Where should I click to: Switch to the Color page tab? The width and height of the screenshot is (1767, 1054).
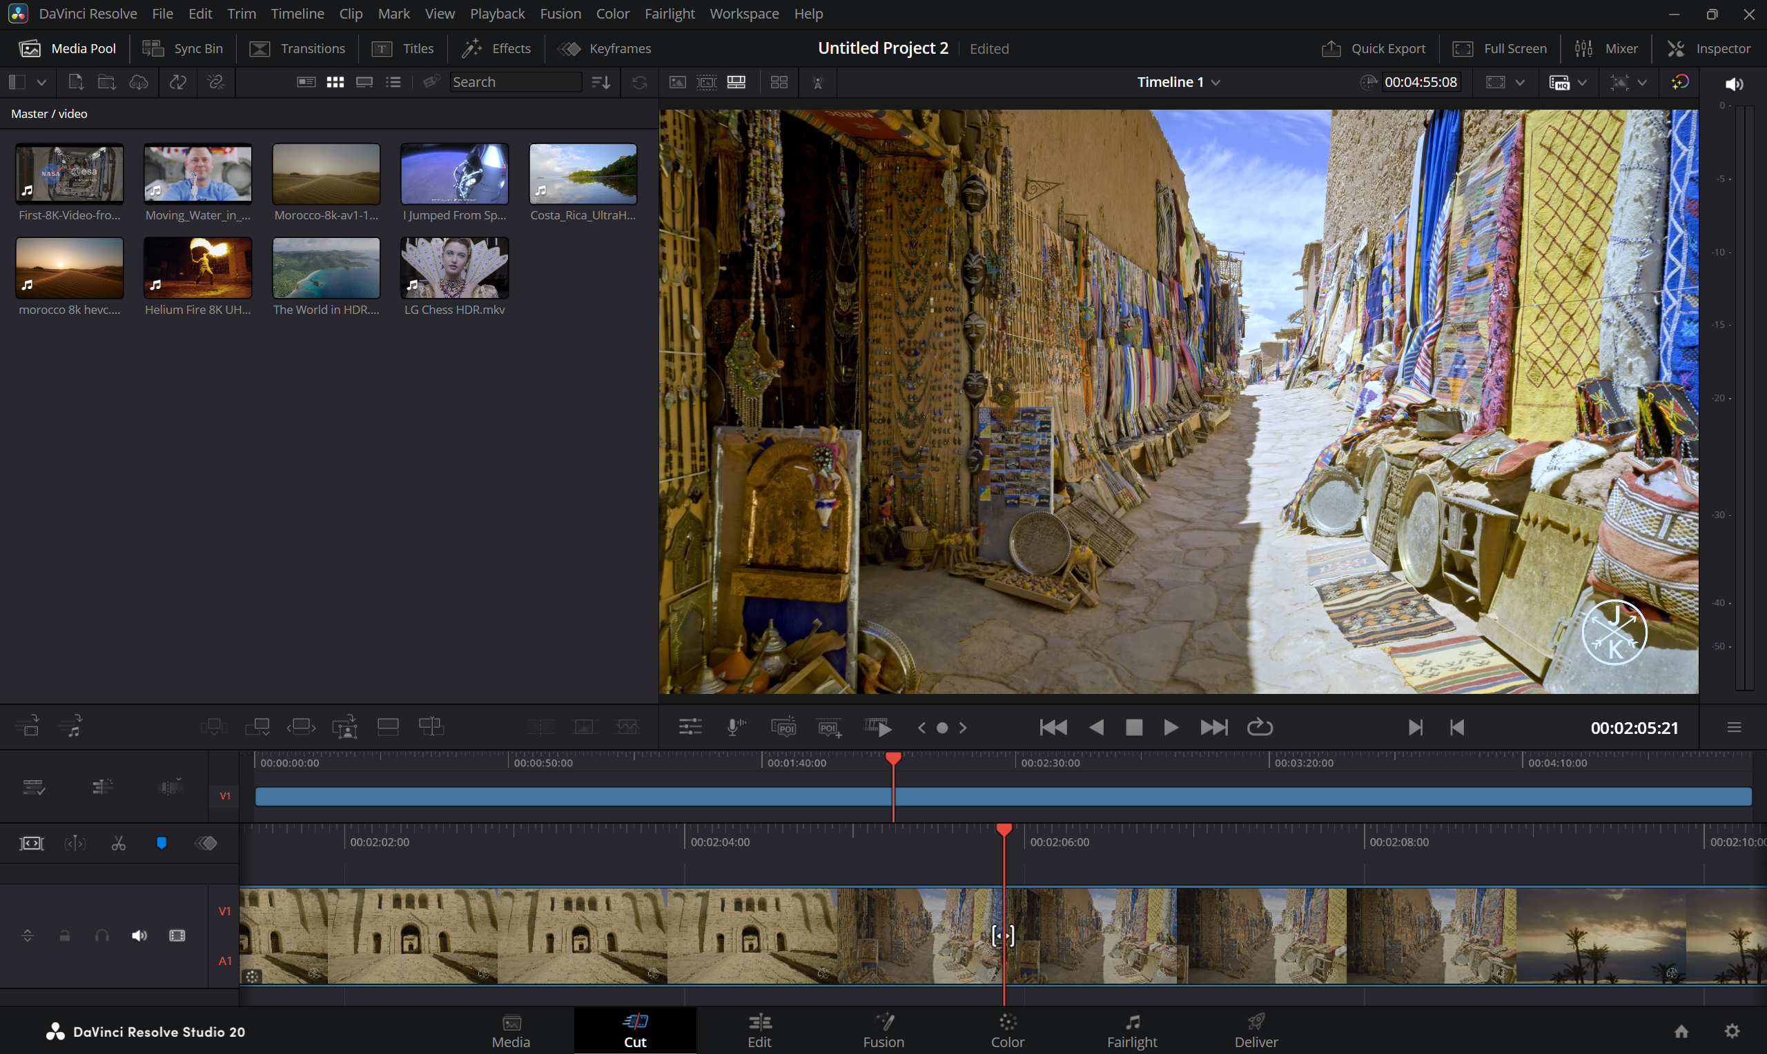[x=1007, y=1031]
